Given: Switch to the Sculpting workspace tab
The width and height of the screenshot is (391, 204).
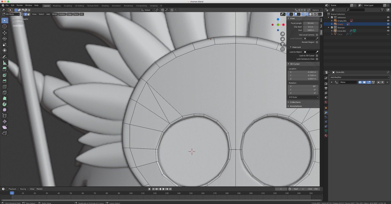Looking at the screenshot, I should pos(68,6).
